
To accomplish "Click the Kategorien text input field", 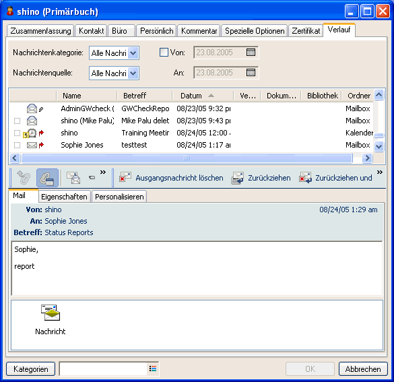I will pos(104,369).
